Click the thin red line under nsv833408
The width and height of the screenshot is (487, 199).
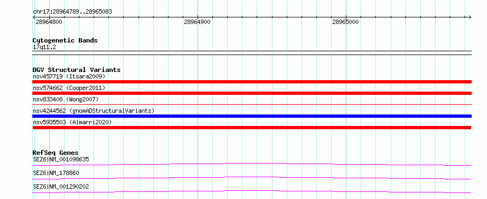click(x=252, y=105)
